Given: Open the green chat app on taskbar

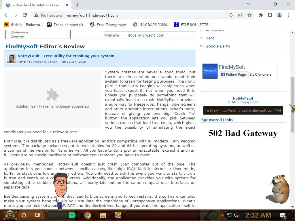Looking at the screenshot, I should pos(72,215).
